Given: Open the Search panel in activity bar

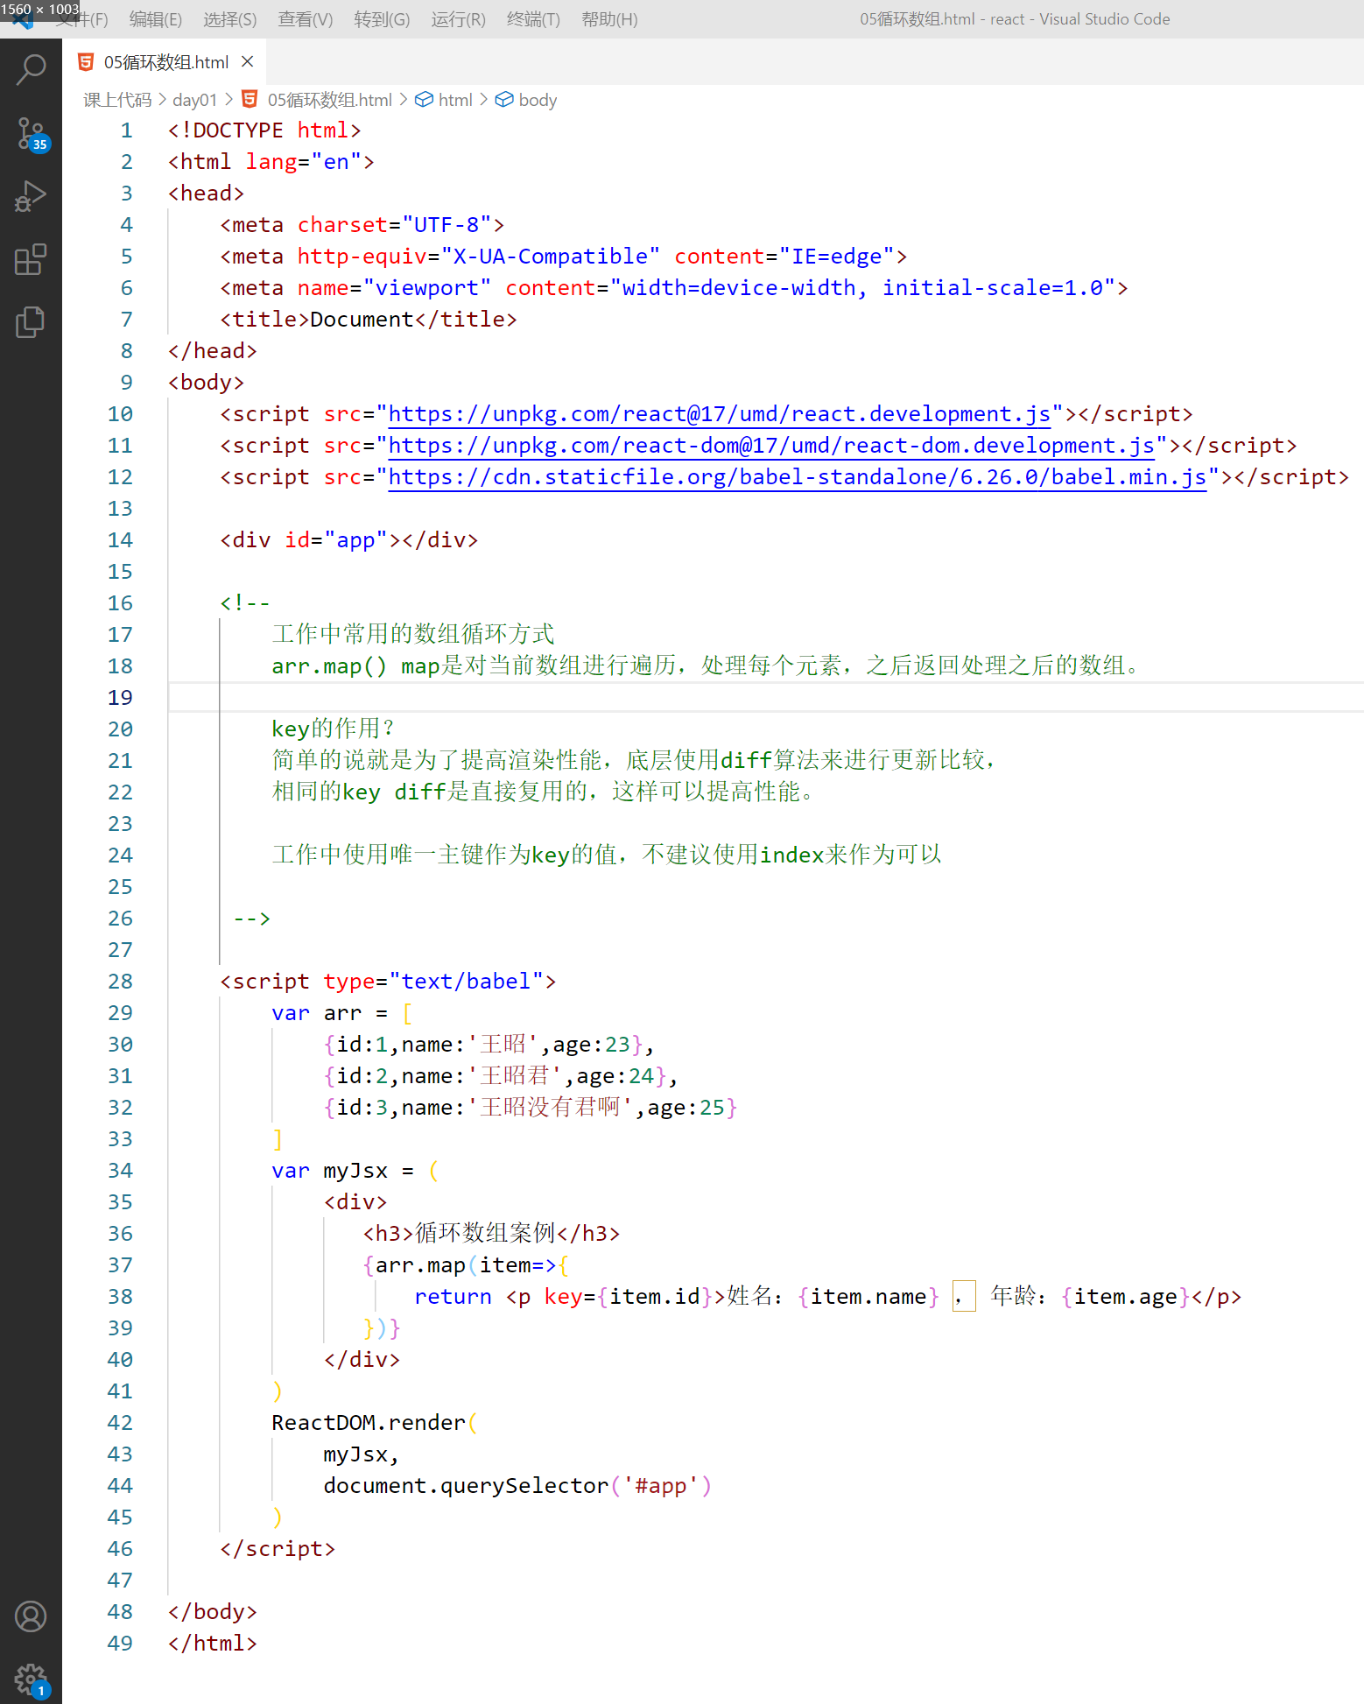Looking at the screenshot, I should pos(31,69).
